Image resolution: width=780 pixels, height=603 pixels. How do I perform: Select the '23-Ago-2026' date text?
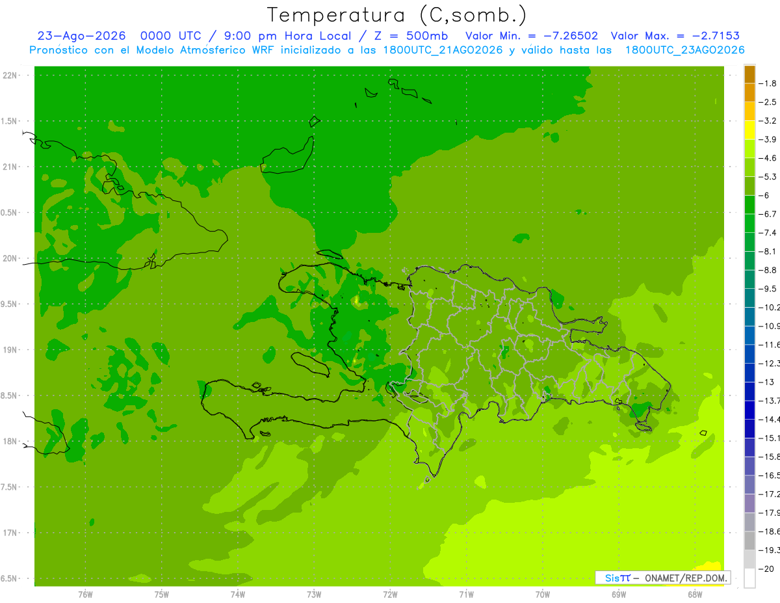[x=81, y=36]
